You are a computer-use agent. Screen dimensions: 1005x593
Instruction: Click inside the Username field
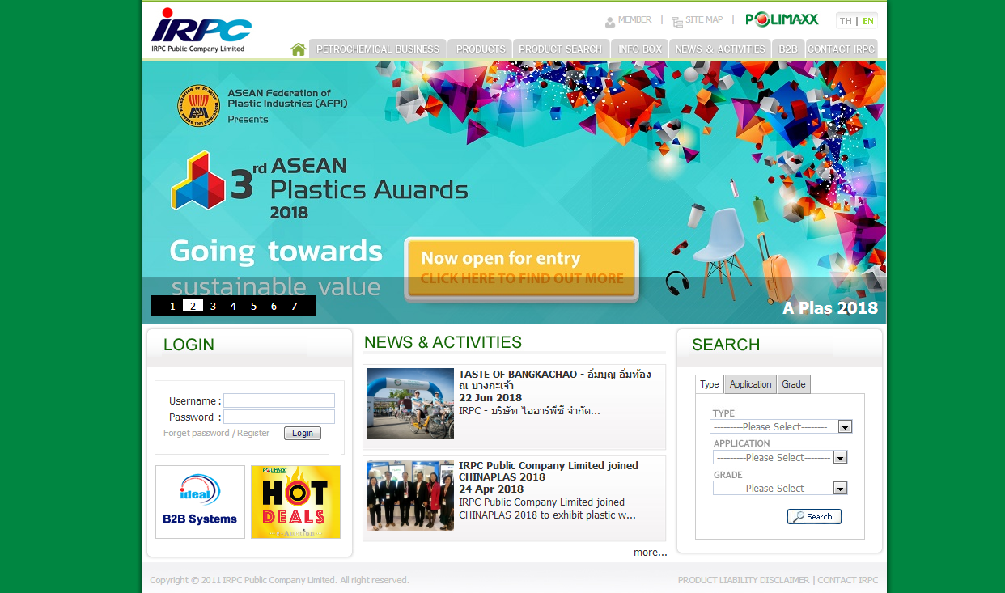point(278,400)
